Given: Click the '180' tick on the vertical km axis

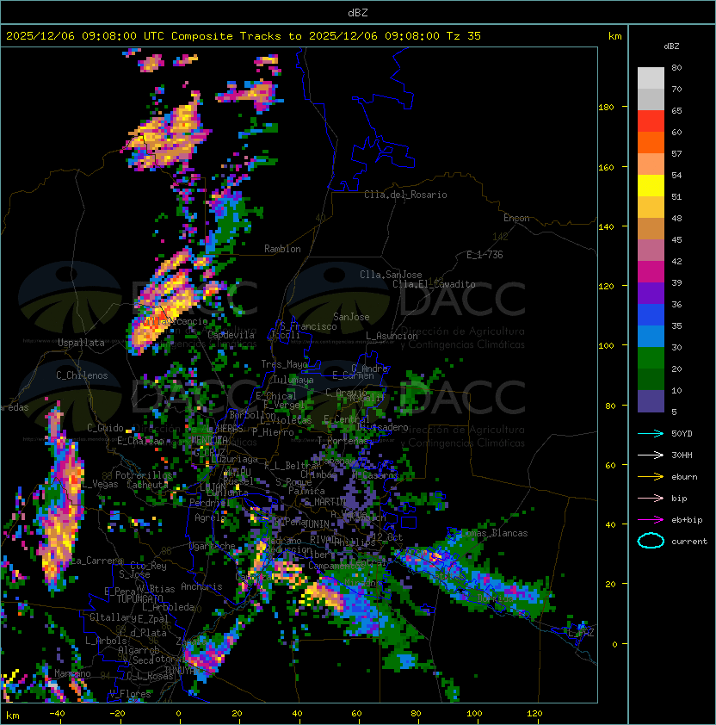Looking at the screenshot, I should click(606, 108).
